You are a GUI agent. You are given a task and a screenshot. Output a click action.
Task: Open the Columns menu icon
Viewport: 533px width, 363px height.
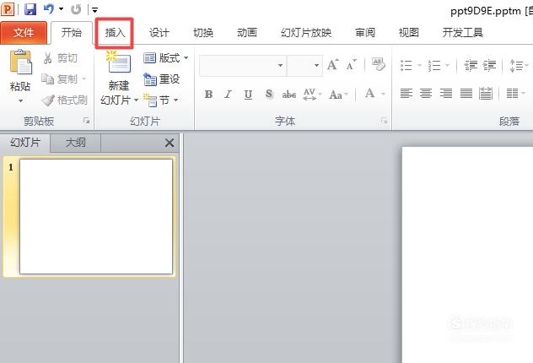point(515,93)
